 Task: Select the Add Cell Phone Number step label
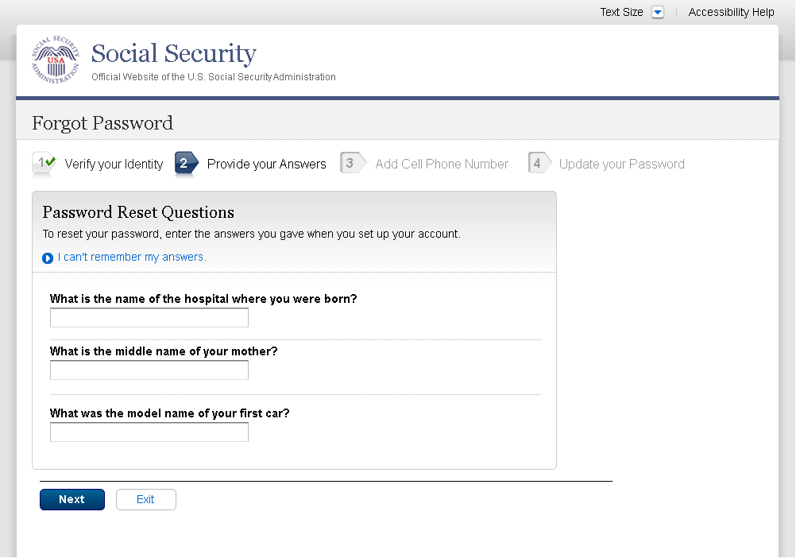(442, 164)
